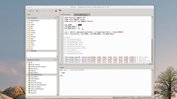Select the var folder row
The height and width of the screenshot is (99, 177).
pyautogui.click(x=41, y=49)
